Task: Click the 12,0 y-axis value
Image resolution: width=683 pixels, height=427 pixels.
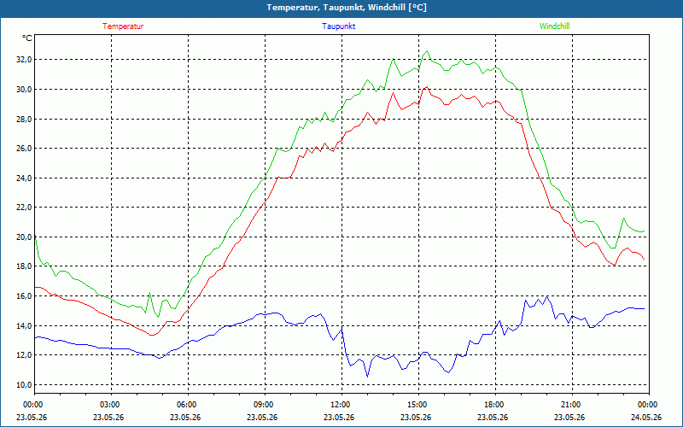Action: pyautogui.click(x=25, y=355)
